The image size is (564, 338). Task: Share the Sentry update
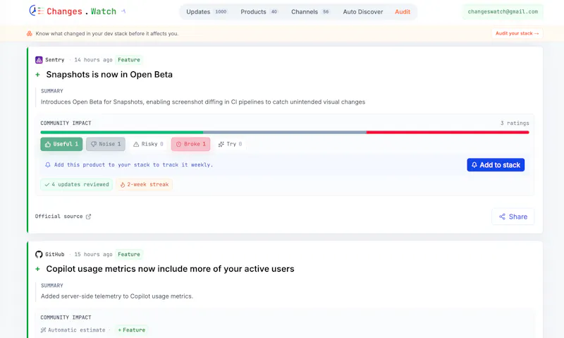pyautogui.click(x=513, y=217)
